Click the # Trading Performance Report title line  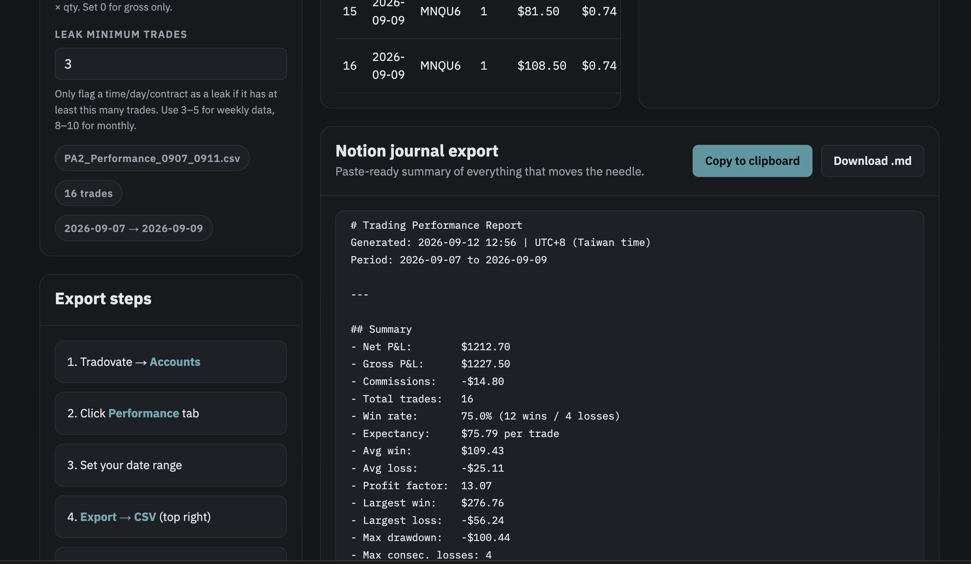click(436, 225)
